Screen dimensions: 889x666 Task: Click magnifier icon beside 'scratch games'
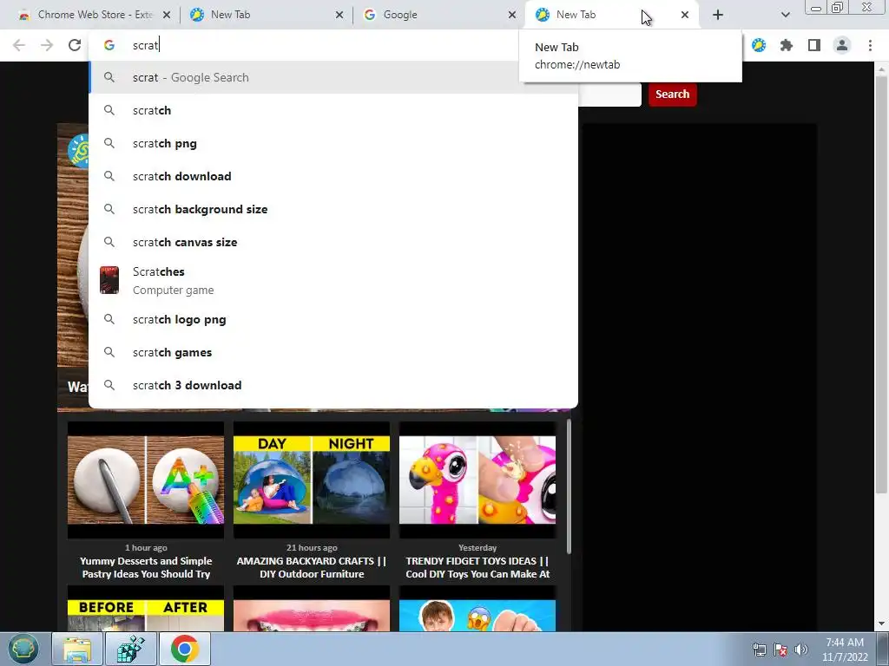coord(109,352)
